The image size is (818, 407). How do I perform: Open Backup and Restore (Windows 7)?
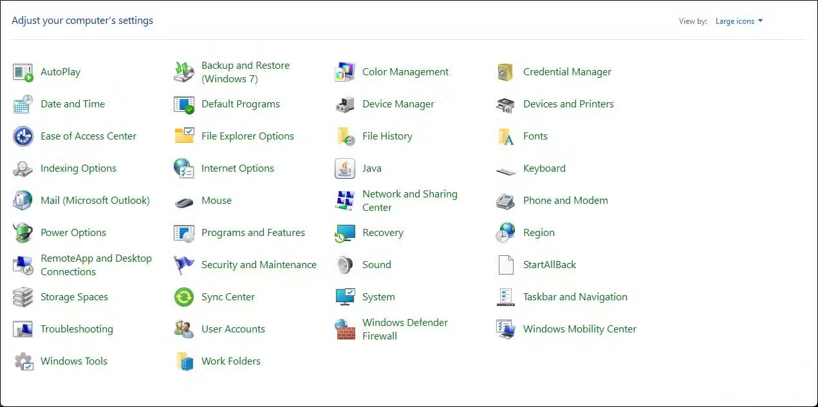(x=245, y=71)
